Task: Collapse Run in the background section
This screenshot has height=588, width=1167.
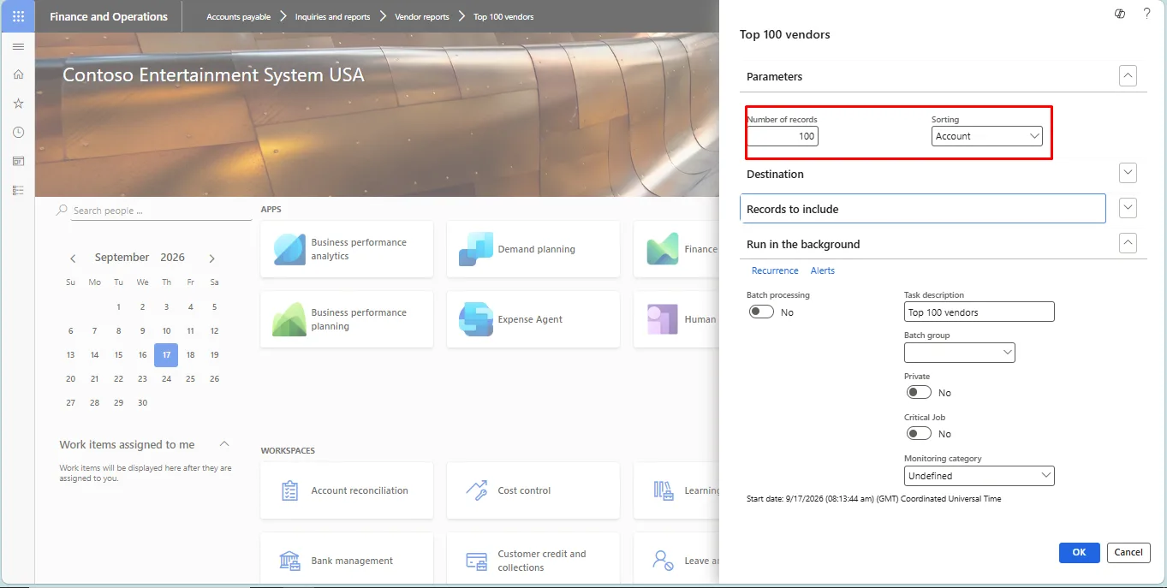Action: click(1128, 243)
